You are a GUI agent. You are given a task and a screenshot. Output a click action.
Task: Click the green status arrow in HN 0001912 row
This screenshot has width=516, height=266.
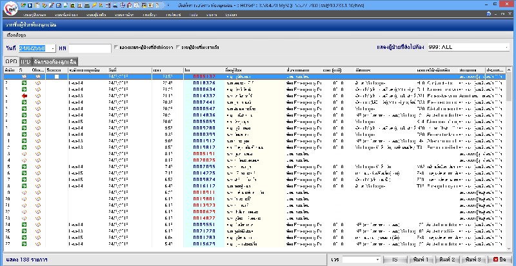point(24,141)
